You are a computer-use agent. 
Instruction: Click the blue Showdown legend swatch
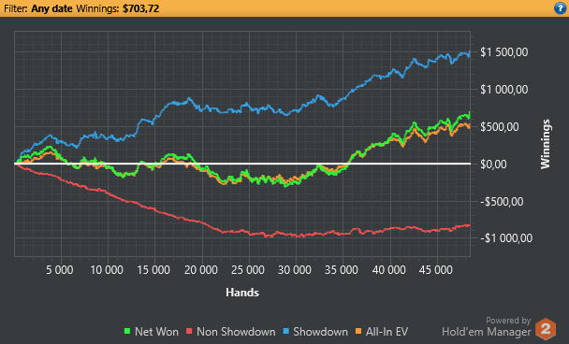(286, 331)
